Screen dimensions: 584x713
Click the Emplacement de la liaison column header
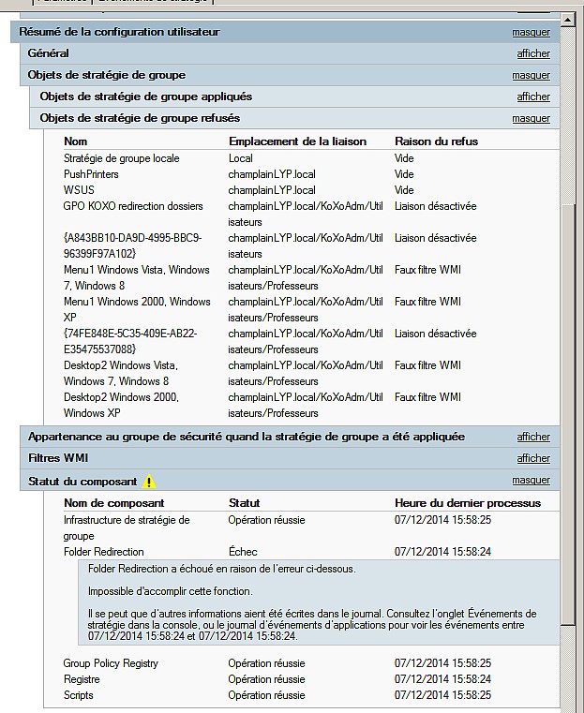[x=297, y=141]
